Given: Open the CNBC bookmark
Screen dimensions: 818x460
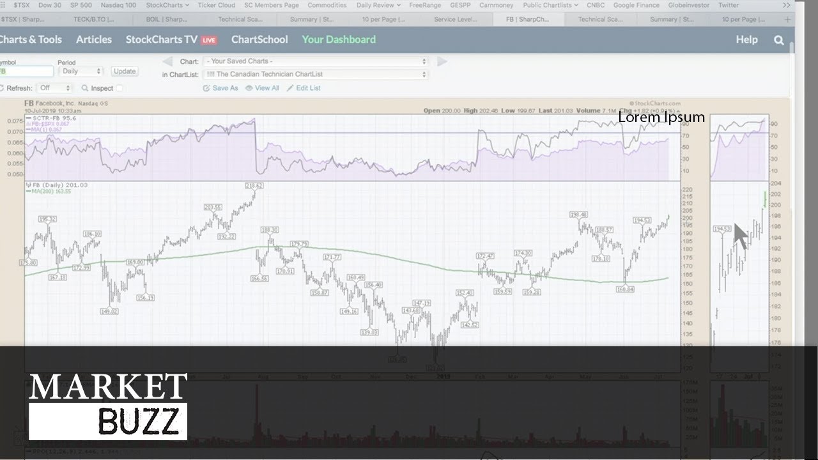Looking at the screenshot, I should 596,5.
